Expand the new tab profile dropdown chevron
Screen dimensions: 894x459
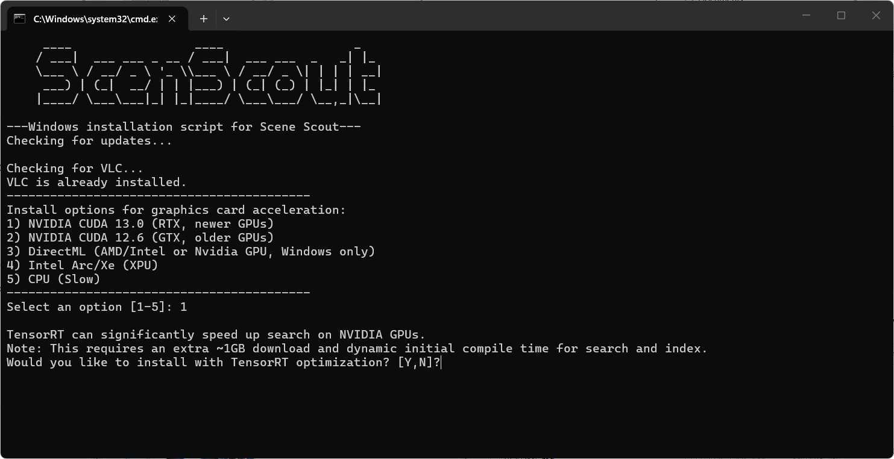pos(226,19)
